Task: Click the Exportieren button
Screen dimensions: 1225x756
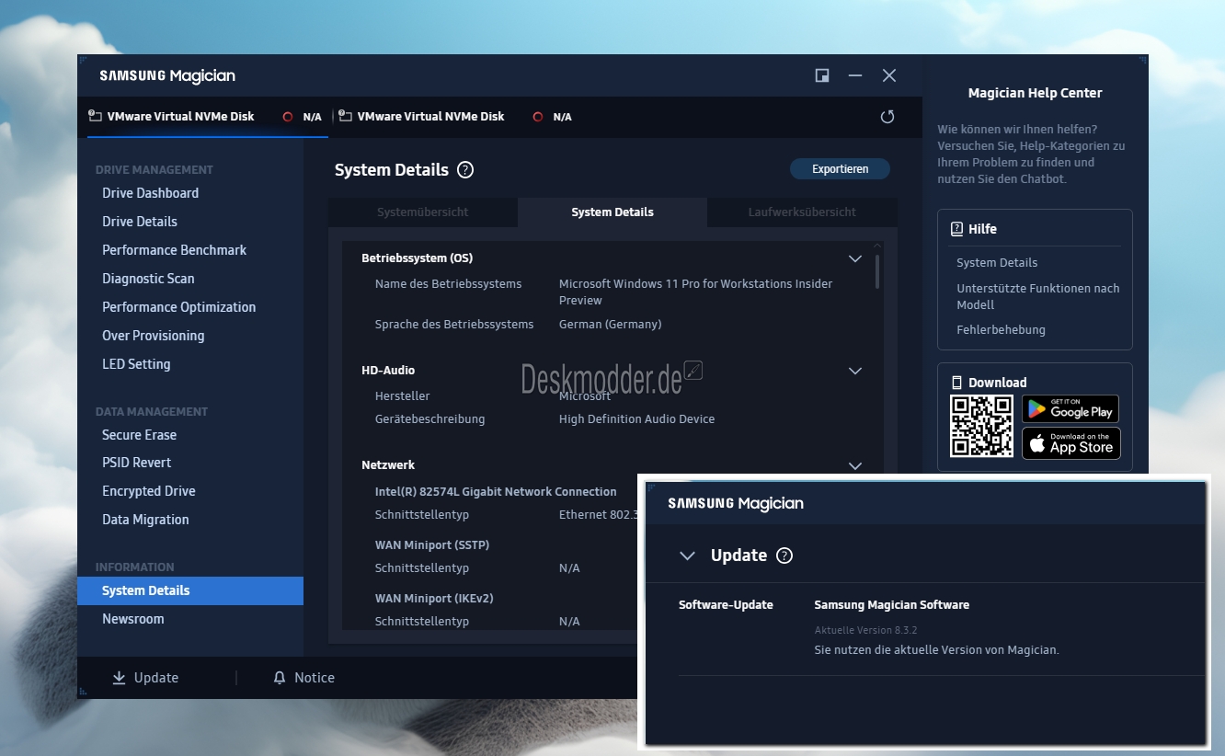Action: [x=840, y=169]
